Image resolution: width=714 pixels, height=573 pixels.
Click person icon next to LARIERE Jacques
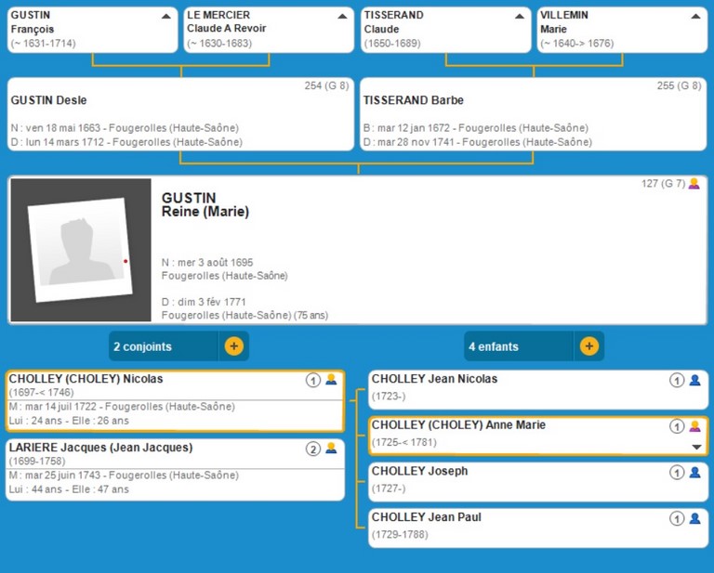coord(331,449)
